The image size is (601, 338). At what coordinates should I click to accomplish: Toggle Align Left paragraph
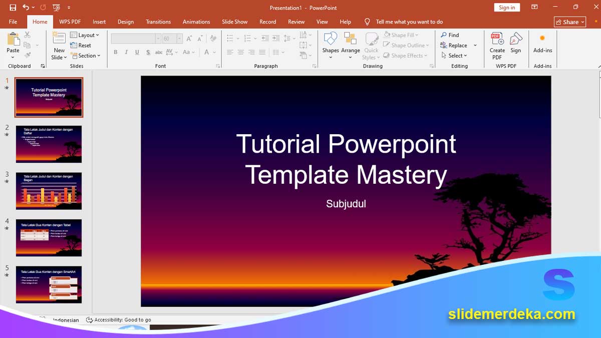[x=230, y=52]
